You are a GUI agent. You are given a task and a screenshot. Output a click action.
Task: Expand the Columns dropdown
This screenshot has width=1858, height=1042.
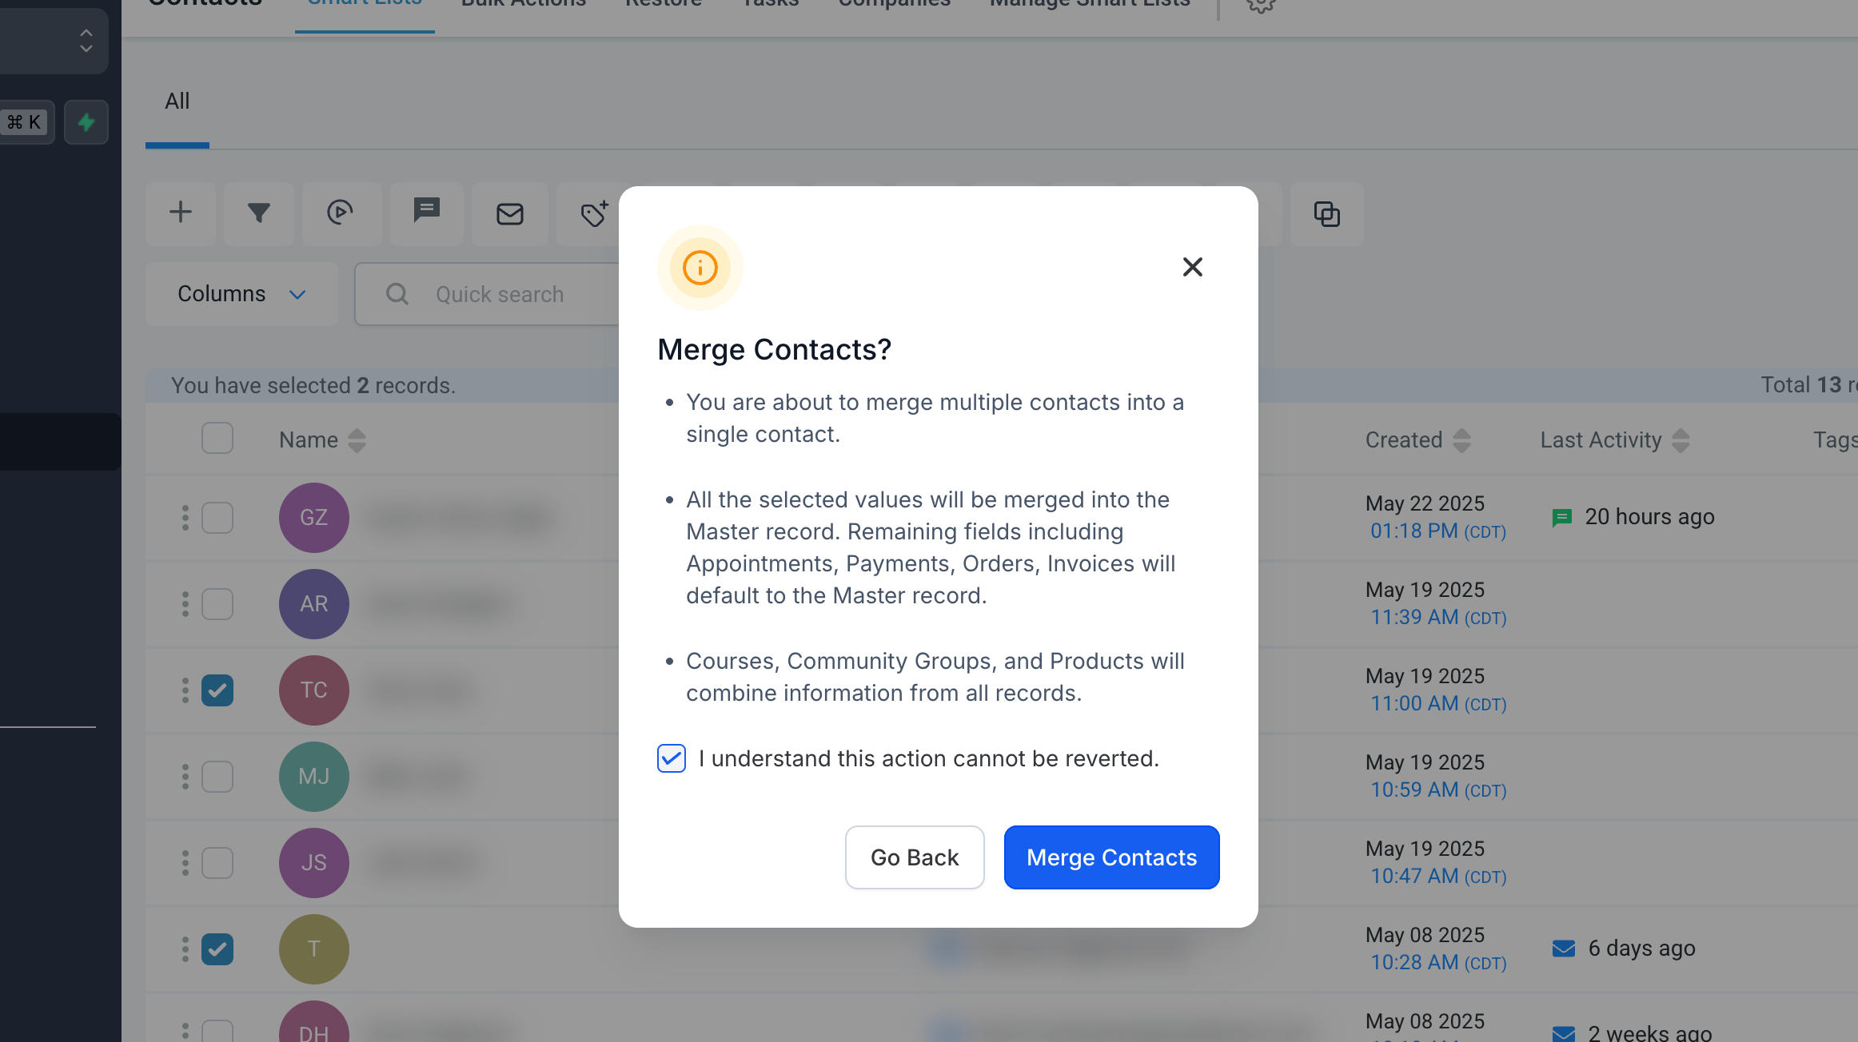pyautogui.click(x=241, y=294)
